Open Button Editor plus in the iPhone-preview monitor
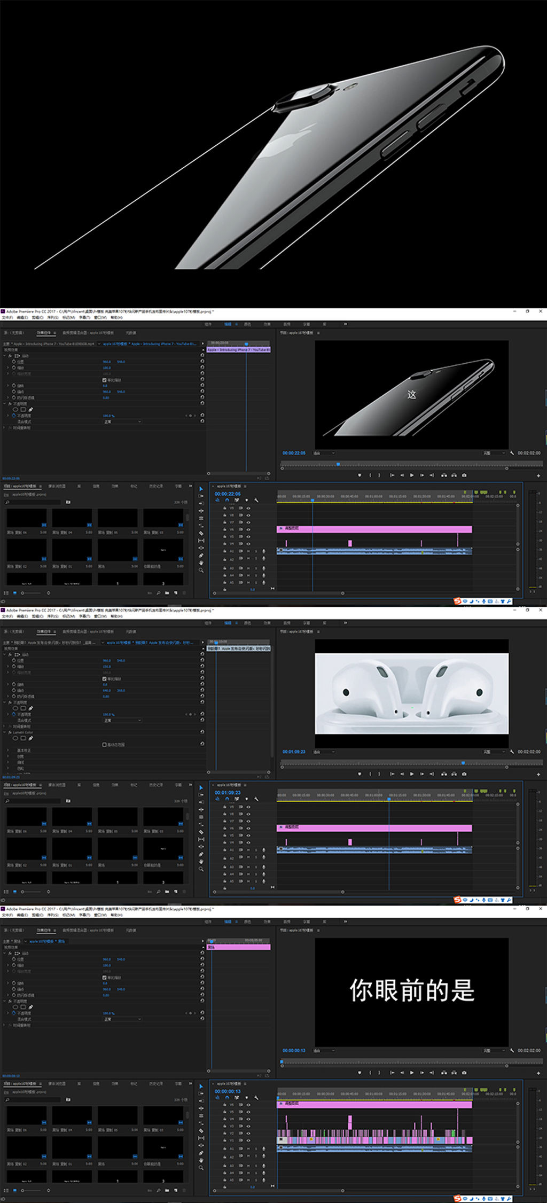The width and height of the screenshot is (547, 1203). [538, 475]
